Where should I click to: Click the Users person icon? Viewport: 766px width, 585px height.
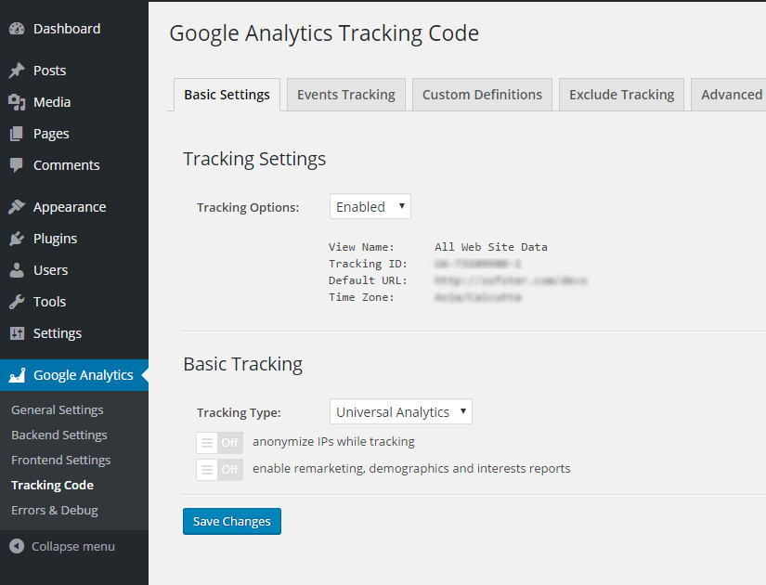[x=17, y=270]
